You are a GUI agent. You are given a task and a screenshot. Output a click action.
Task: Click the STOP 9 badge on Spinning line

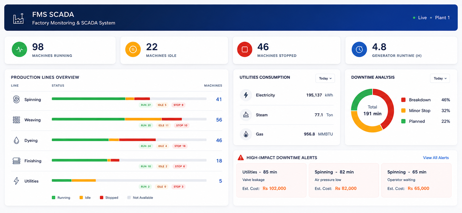[x=178, y=105]
